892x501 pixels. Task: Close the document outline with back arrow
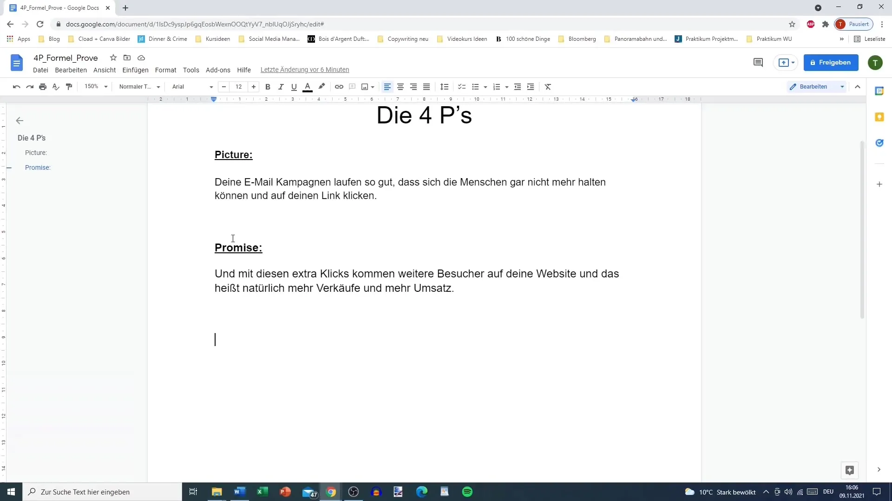click(x=20, y=121)
